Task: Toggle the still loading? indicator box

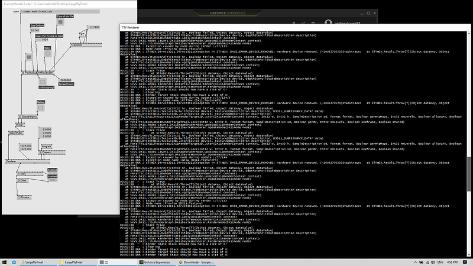Action: click(x=43, y=82)
